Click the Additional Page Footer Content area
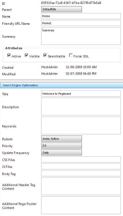This screenshot has width=123, height=216. click(x=81, y=205)
